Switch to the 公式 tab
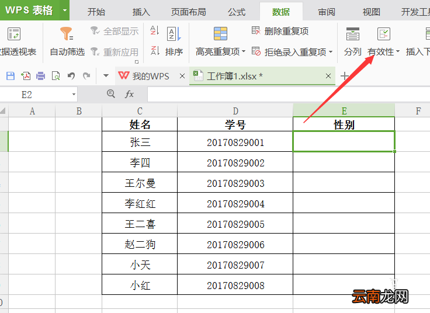The image size is (430, 313). (237, 12)
